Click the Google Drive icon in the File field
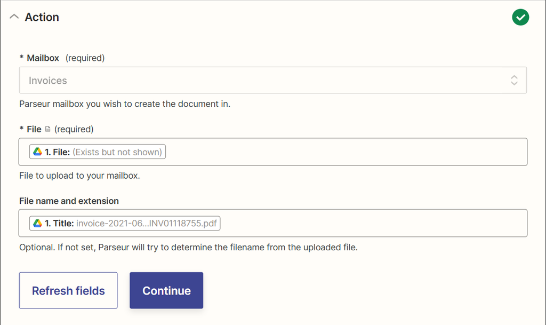Viewport: 546px width, 325px height. point(37,152)
